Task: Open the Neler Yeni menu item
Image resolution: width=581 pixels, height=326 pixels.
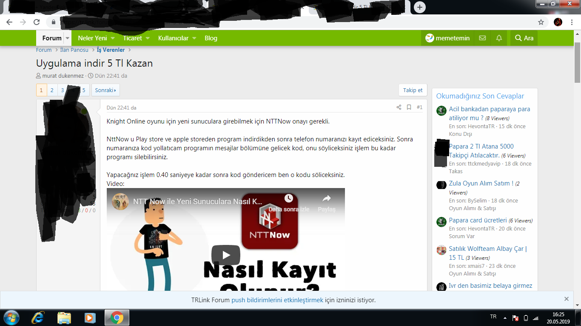Action: [92, 38]
